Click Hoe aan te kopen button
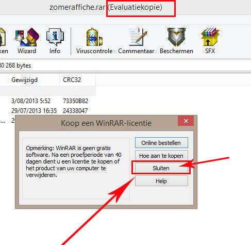Viewport: 251px width, 245px height. pyautogui.click(x=161, y=156)
